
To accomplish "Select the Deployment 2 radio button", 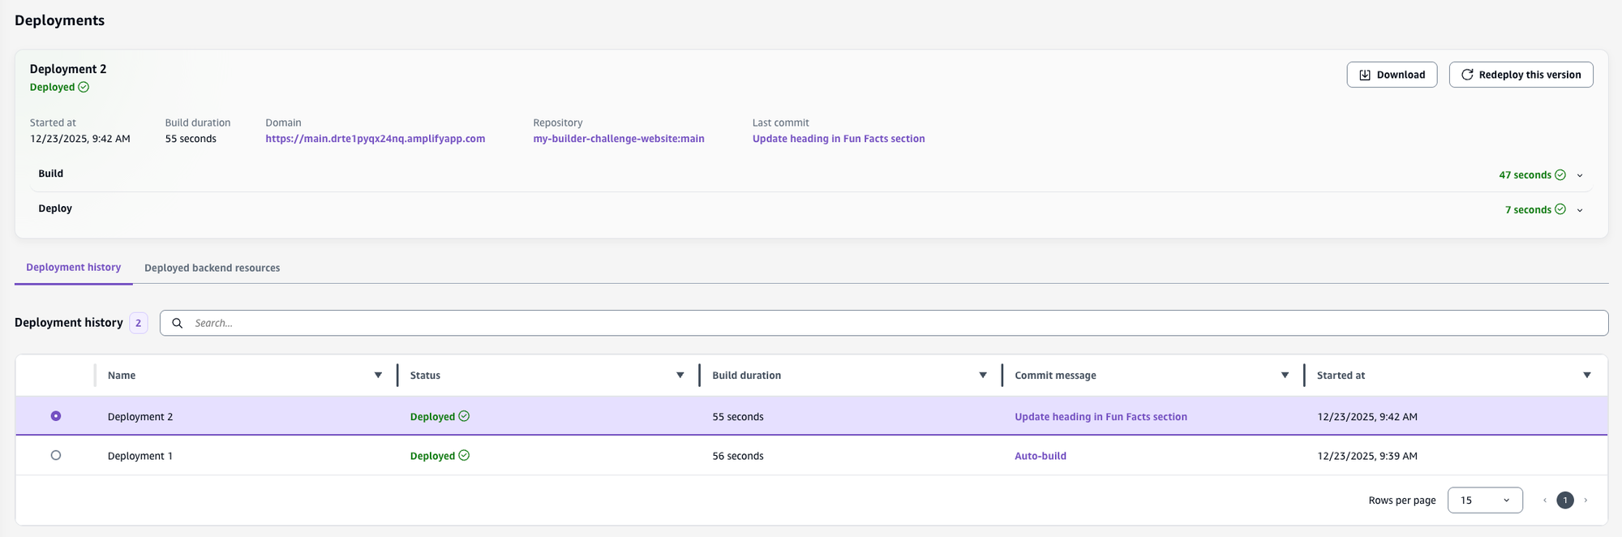I will 56,416.
